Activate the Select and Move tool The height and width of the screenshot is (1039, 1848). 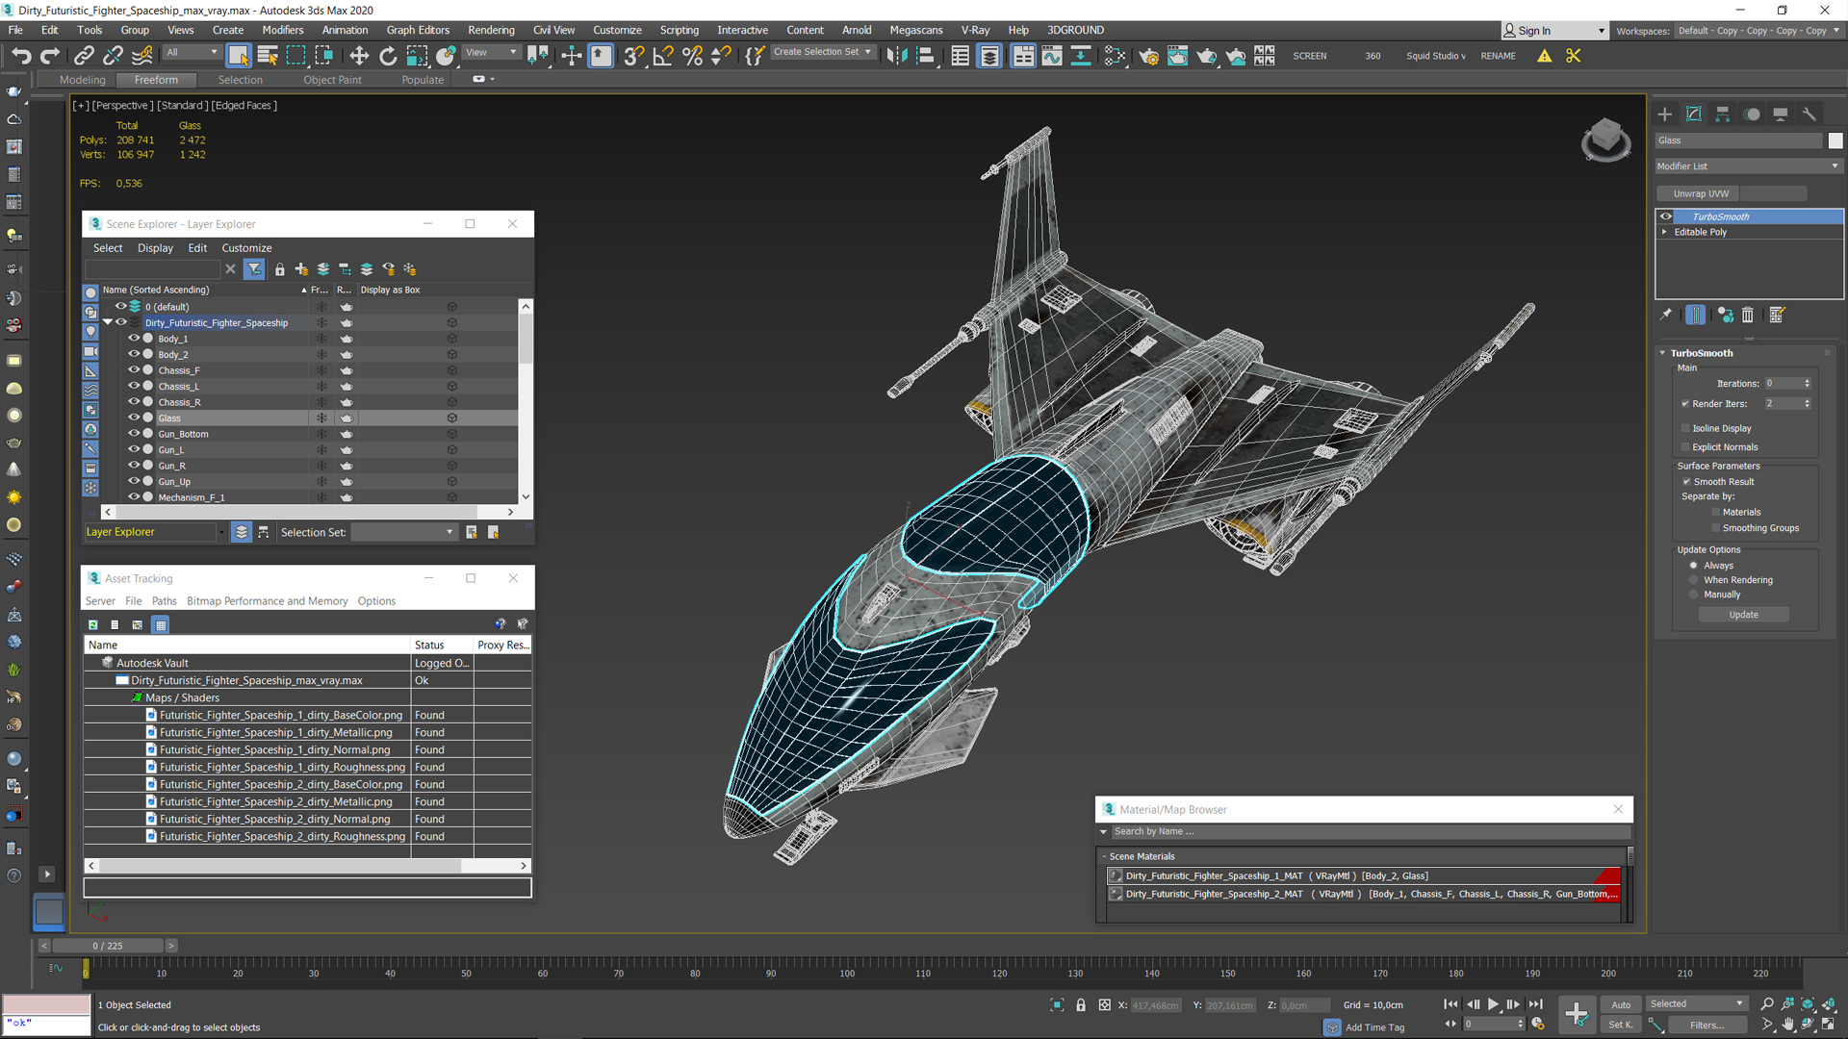(358, 56)
